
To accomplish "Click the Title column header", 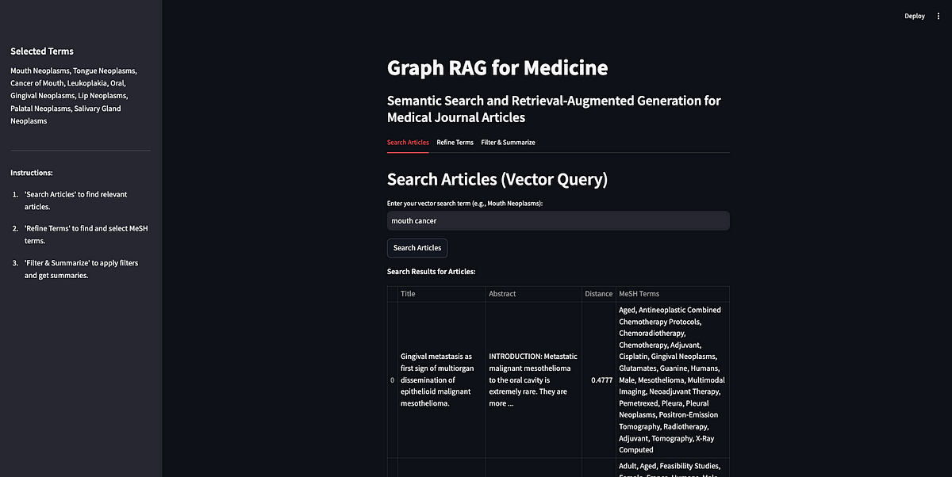I will click(442, 294).
